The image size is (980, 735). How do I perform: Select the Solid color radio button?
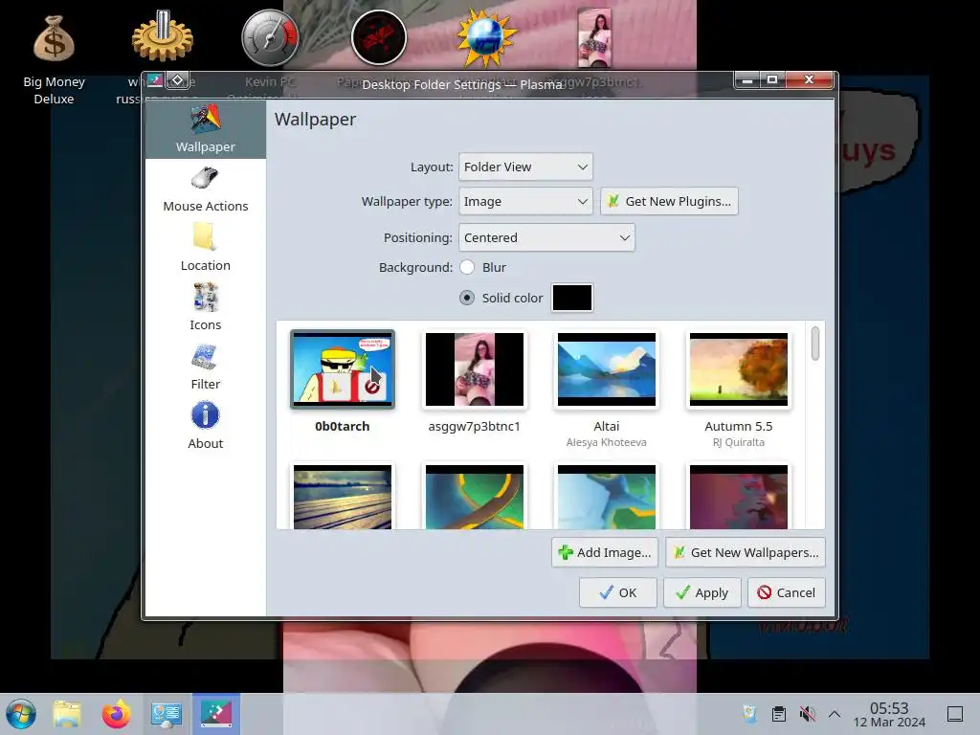click(x=467, y=298)
